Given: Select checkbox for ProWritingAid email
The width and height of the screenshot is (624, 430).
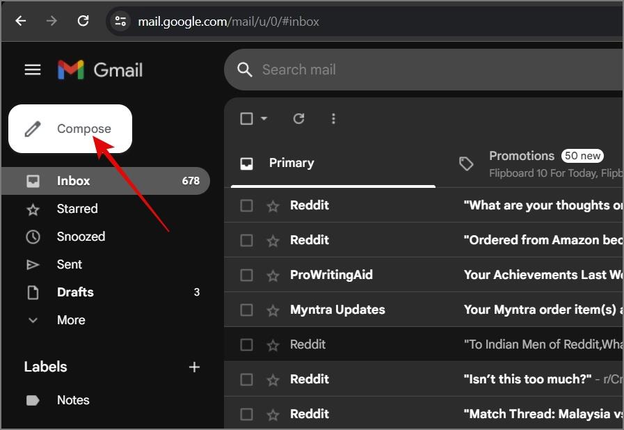Looking at the screenshot, I should (x=246, y=275).
